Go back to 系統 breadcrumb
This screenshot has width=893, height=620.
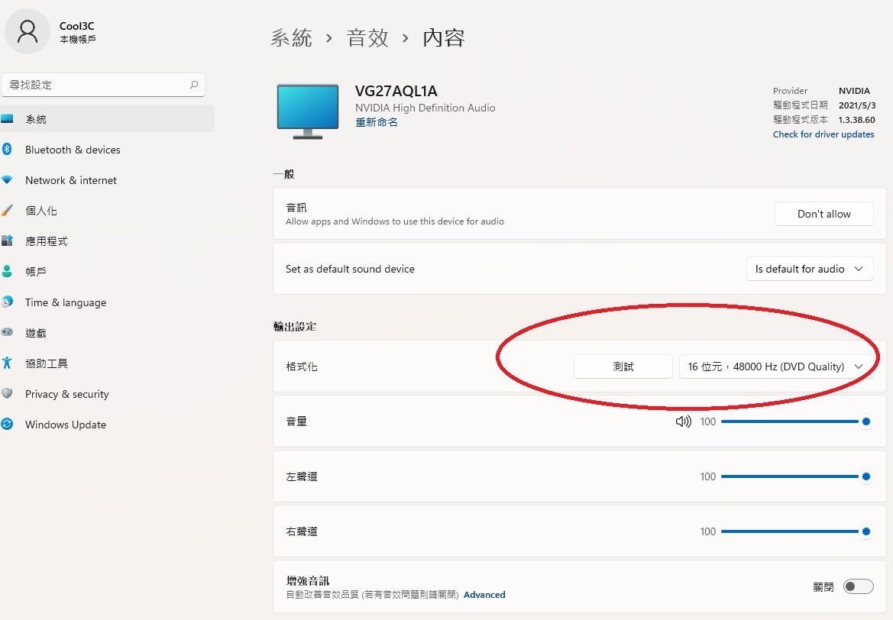[x=291, y=38]
